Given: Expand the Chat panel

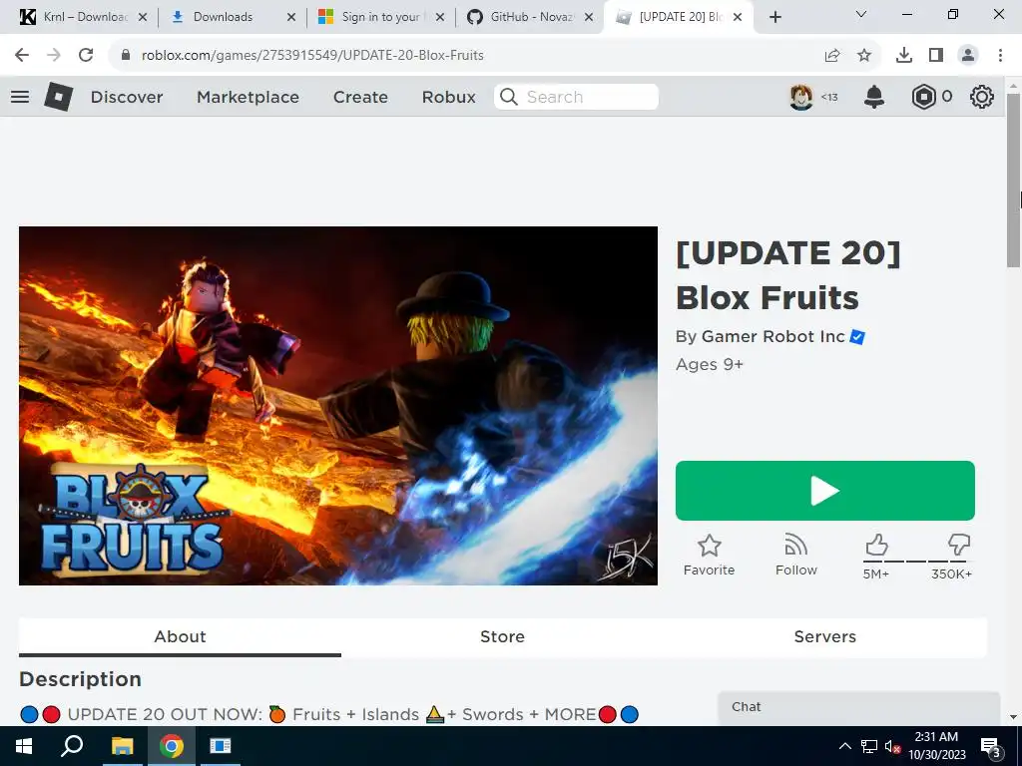Looking at the screenshot, I should point(858,707).
